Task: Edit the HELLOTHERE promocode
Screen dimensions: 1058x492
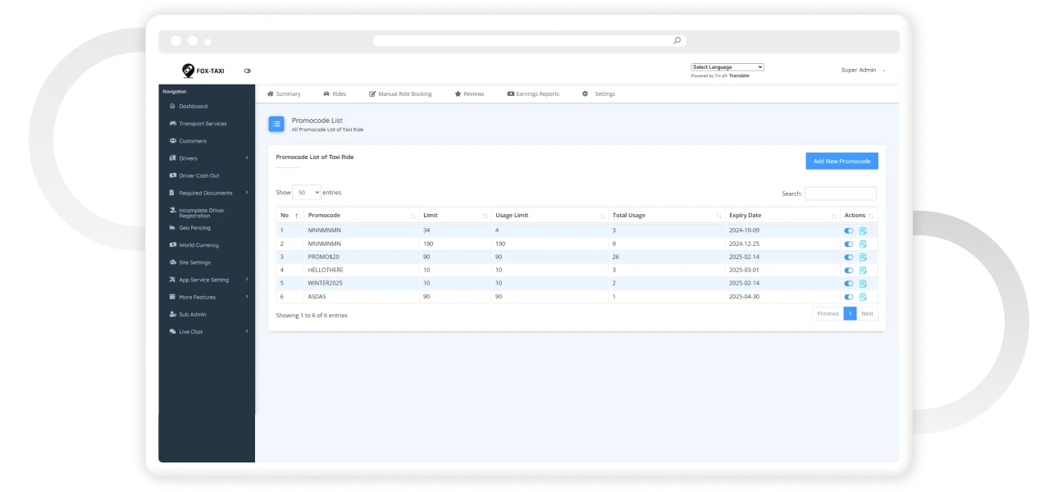Action: [x=863, y=270]
